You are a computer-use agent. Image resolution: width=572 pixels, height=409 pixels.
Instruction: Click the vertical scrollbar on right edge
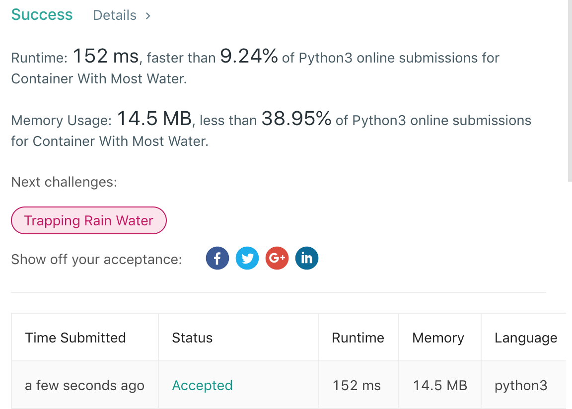click(570, 90)
